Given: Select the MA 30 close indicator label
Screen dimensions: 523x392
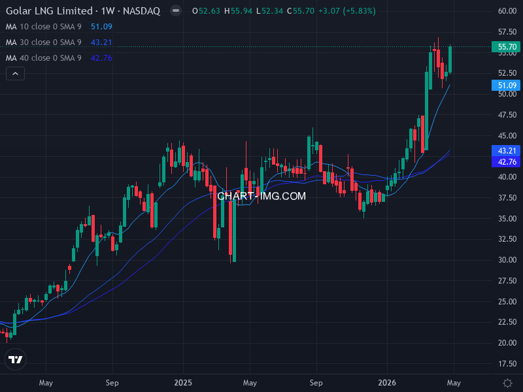Looking at the screenshot, I should (x=43, y=42).
